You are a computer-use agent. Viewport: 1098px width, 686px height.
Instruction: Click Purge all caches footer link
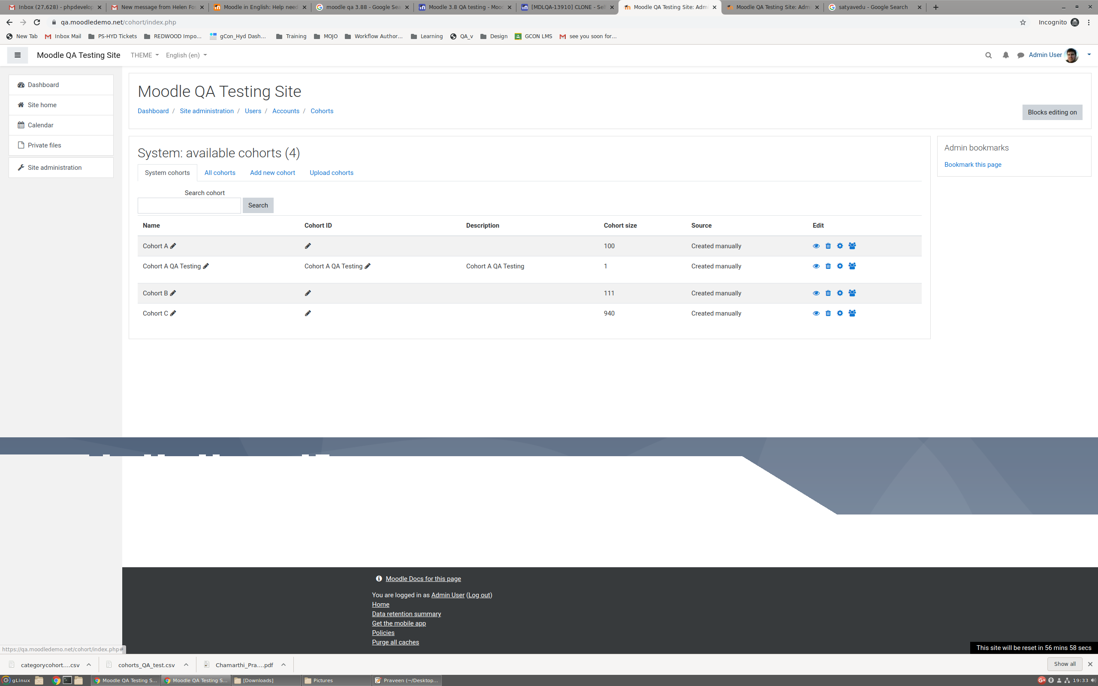[395, 642]
